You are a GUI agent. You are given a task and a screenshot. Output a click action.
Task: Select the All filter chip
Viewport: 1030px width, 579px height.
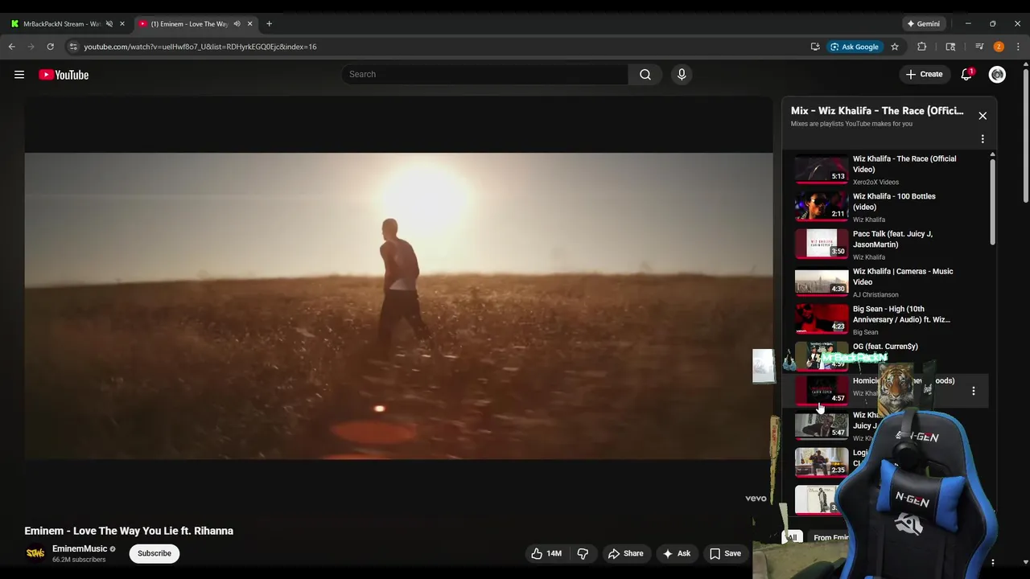click(792, 537)
